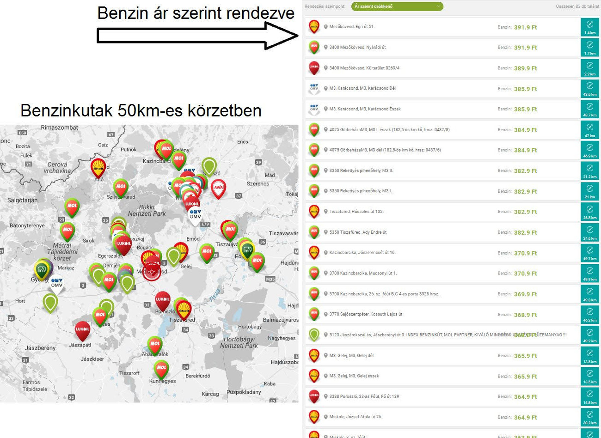Click the Lukoil marker above Poroszló
This screenshot has width=601, height=438.
coord(162,300)
